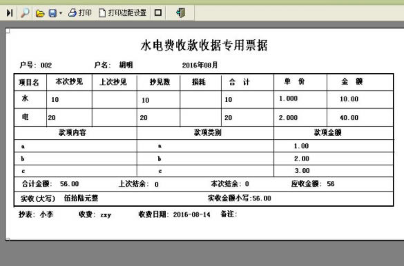The height and width of the screenshot is (266, 404).
Task: Open a report file with folder icon
Action: click(40, 13)
